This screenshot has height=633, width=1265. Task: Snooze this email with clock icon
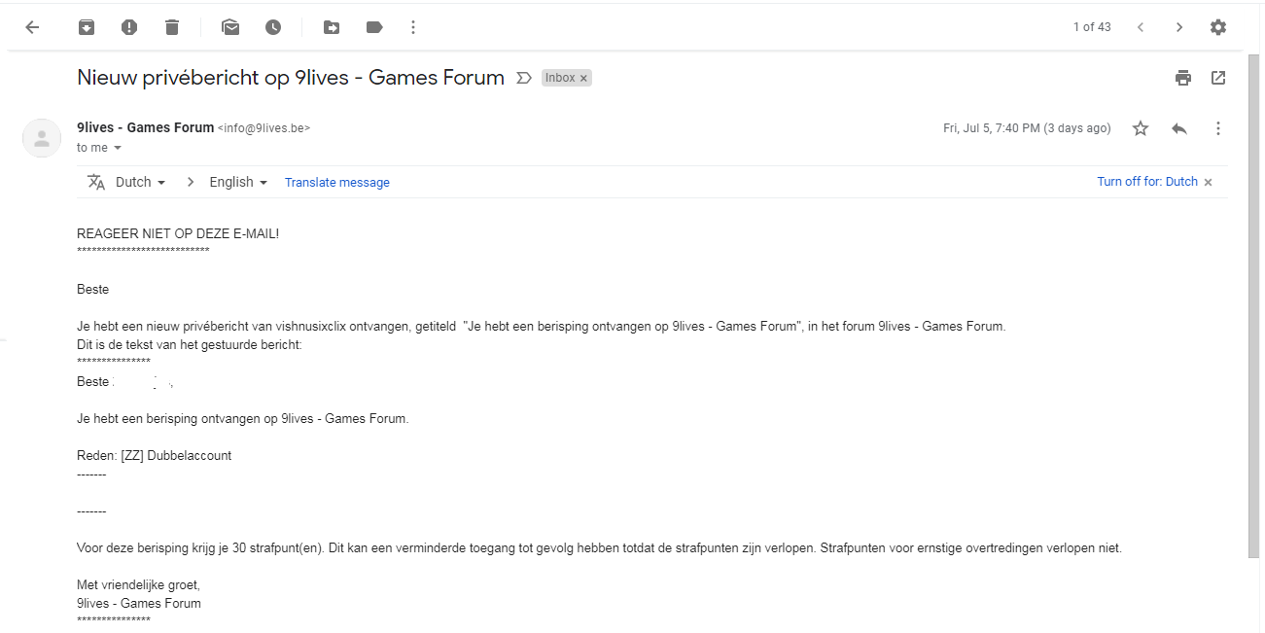pyautogui.click(x=273, y=27)
